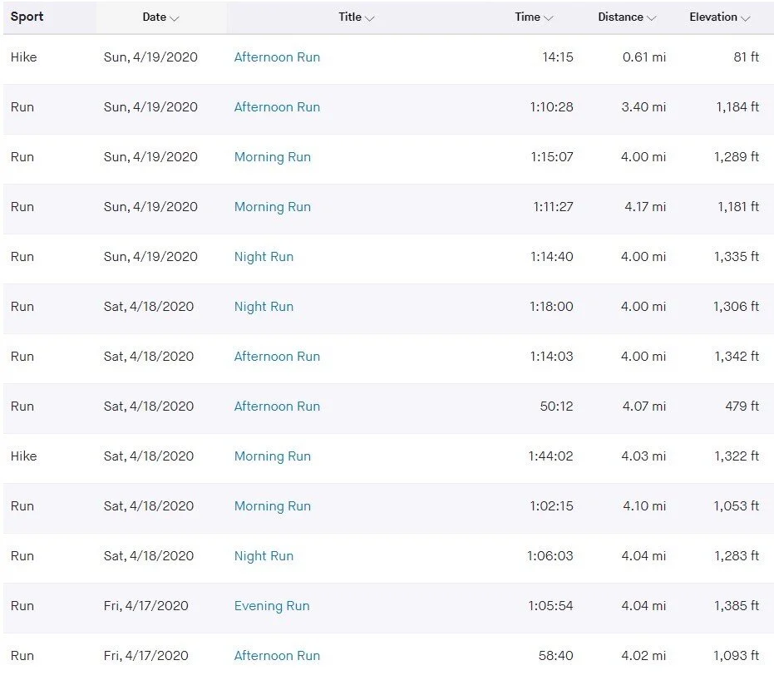The height and width of the screenshot is (680, 774).
Task: Click the distance value 4.07 mi
Action: (x=644, y=407)
